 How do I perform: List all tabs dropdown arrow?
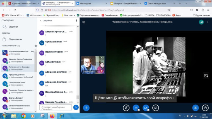[186, 4]
